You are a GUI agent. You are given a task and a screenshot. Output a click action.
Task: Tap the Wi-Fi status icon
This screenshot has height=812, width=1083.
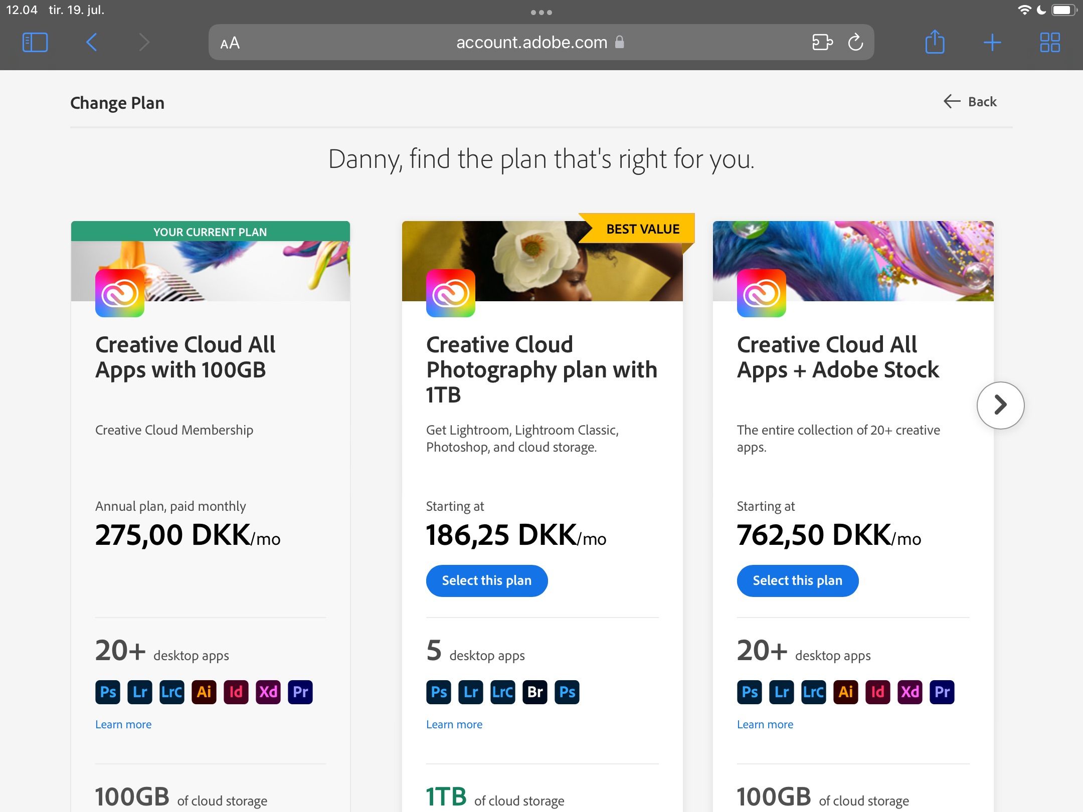(x=1024, y=10)
